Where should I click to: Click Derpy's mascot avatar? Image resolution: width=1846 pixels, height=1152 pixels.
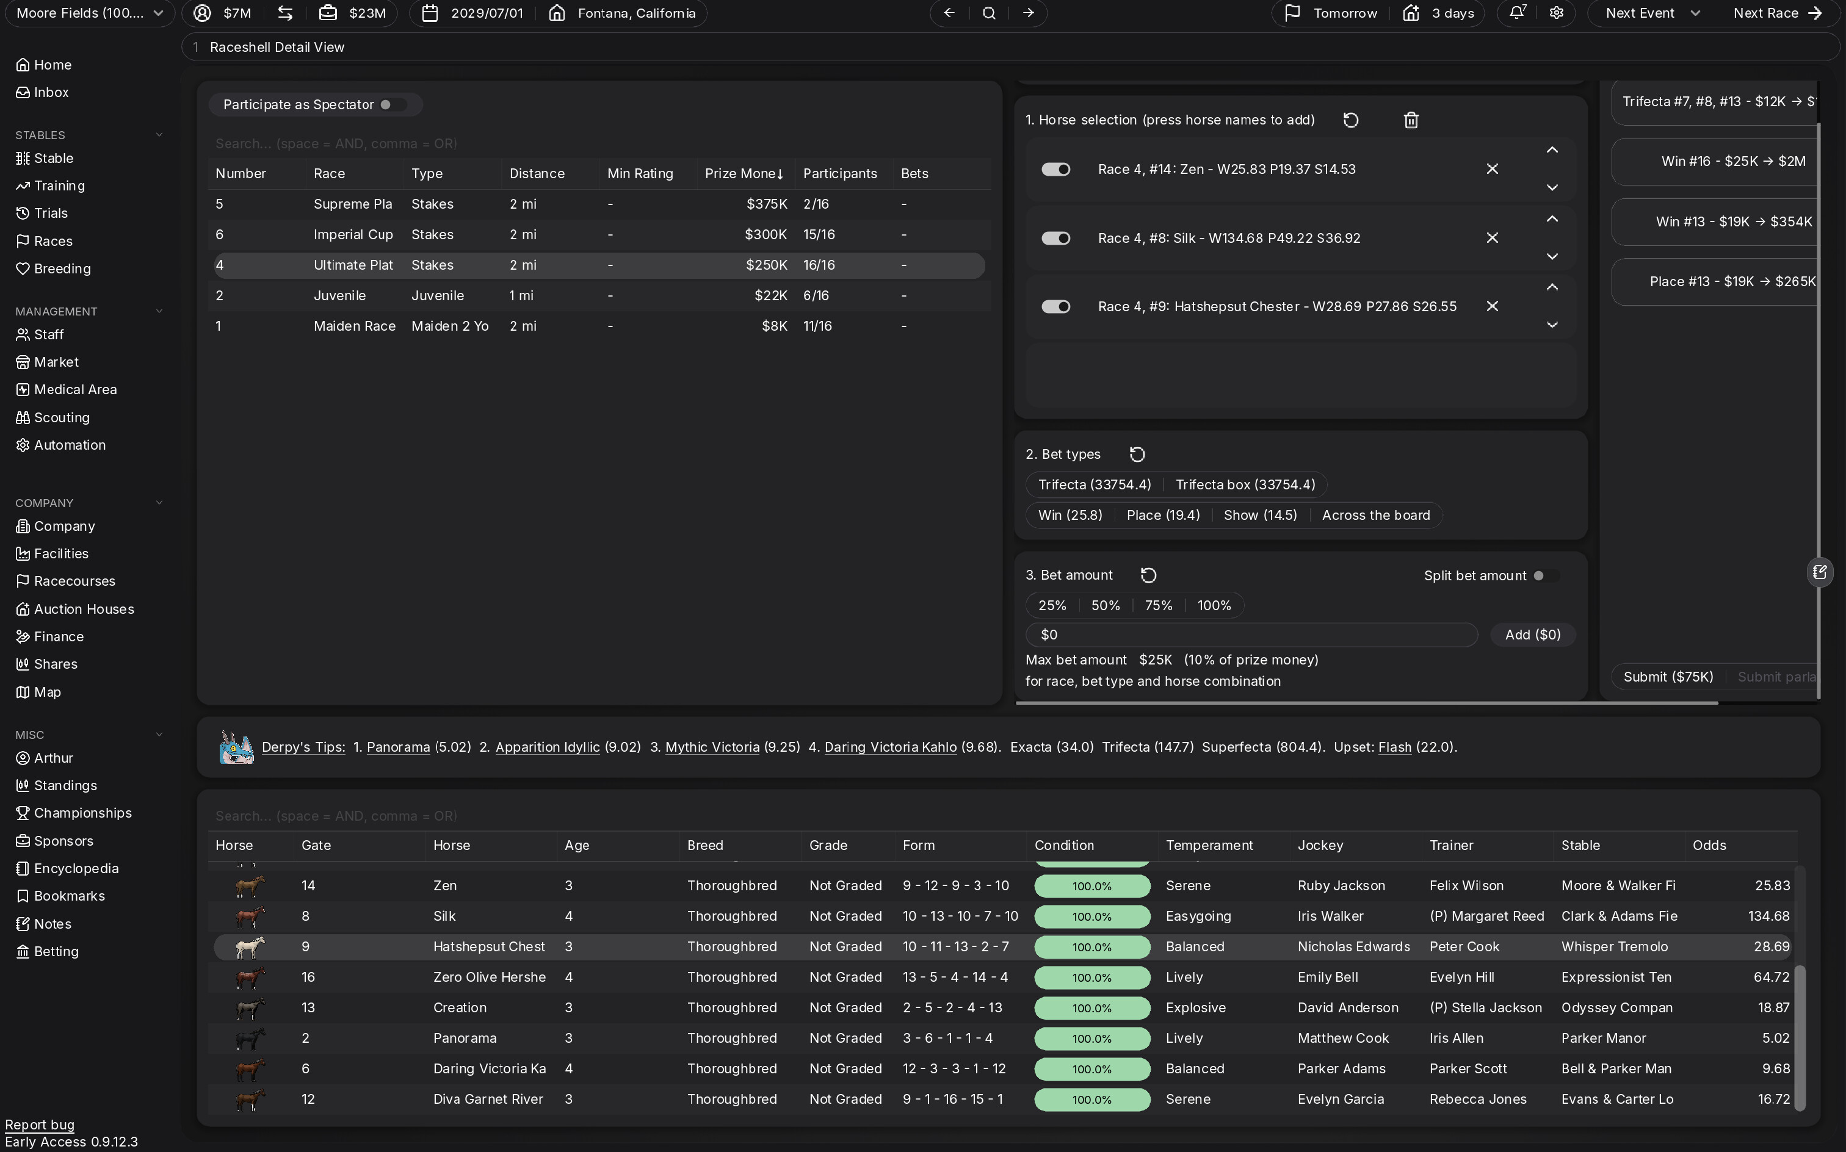236,747
